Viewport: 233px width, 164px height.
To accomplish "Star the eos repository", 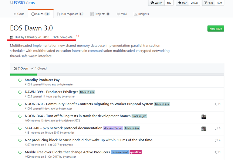I will pyautogui.click(x=182, y=3).
